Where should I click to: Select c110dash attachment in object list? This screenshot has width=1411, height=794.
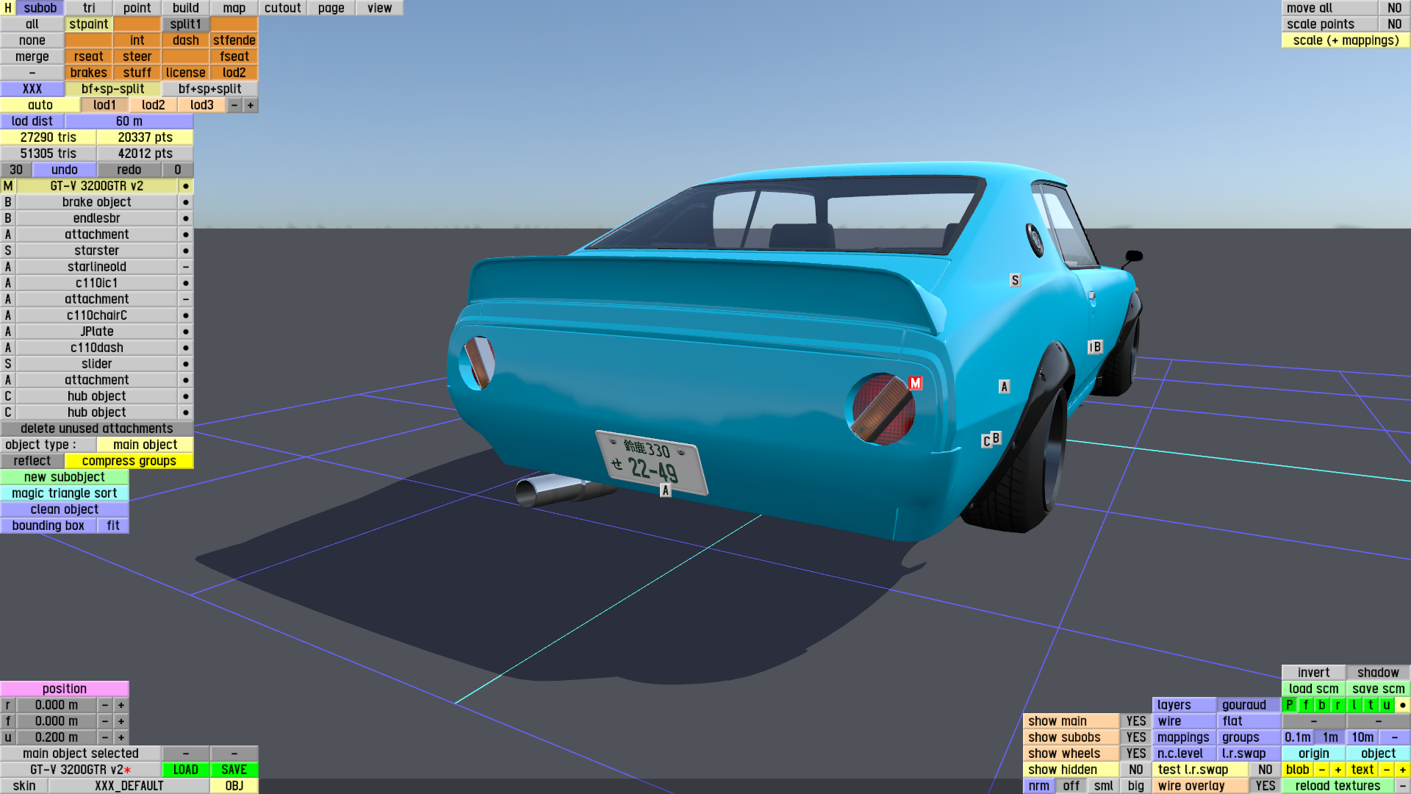[x=96, y=348]
